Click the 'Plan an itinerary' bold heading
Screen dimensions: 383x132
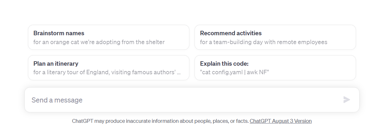pos(56,63)
